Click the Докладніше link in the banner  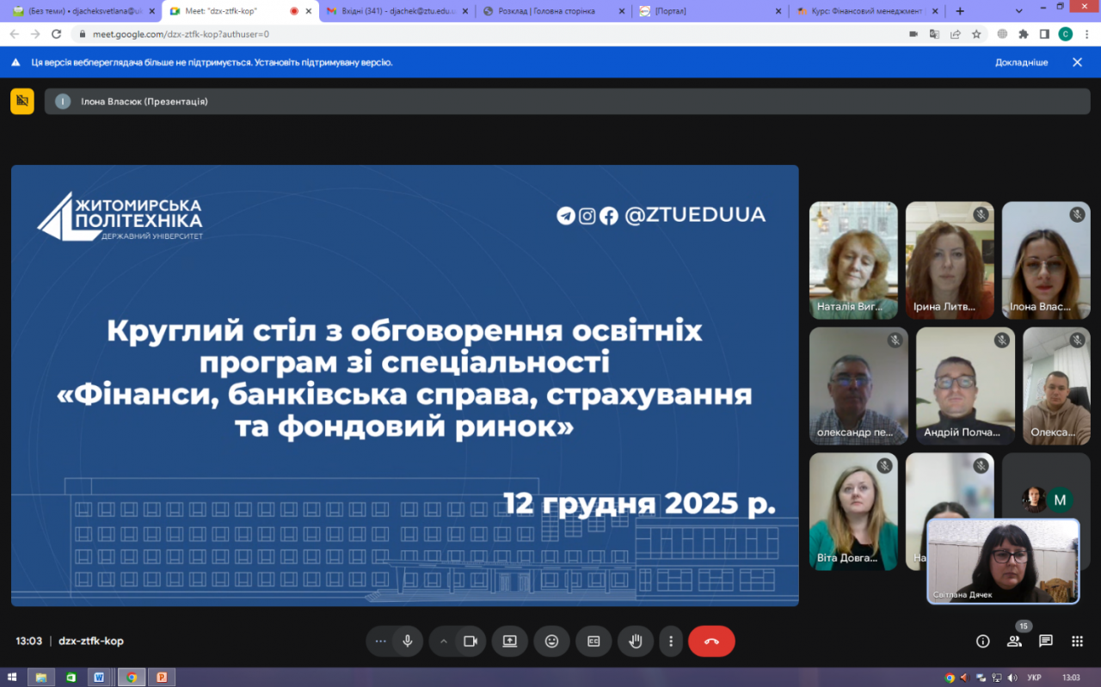pyautogui.click(x=1021, y=63)
